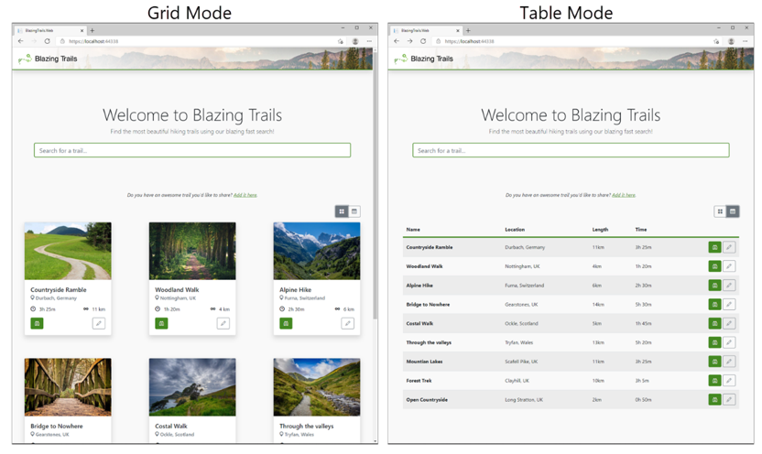Click edit pencil in Bridge to Nowhere table row
Image resolution: width=762 pixels, height=454 pixels.
[729, 305]
